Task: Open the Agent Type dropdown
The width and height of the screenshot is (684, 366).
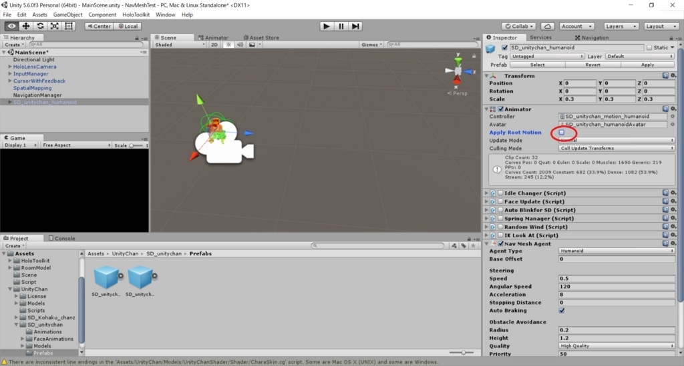Action: tap(617, 251)
